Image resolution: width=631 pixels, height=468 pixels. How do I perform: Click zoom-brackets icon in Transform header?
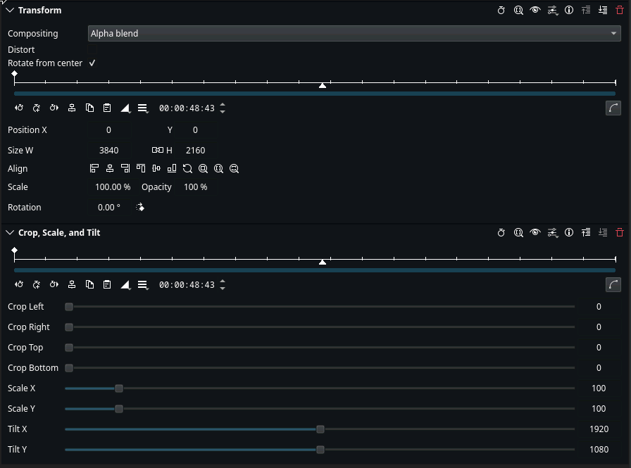point(518,11)
